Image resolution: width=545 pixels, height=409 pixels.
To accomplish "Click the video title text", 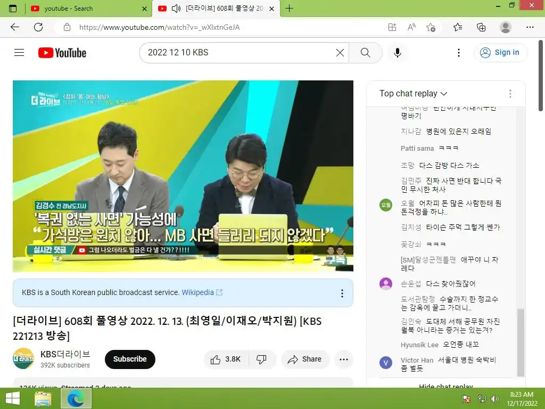I will (x=167, y=328).
